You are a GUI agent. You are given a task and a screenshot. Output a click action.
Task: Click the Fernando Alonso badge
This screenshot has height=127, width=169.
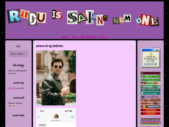[x=150, y=87]
